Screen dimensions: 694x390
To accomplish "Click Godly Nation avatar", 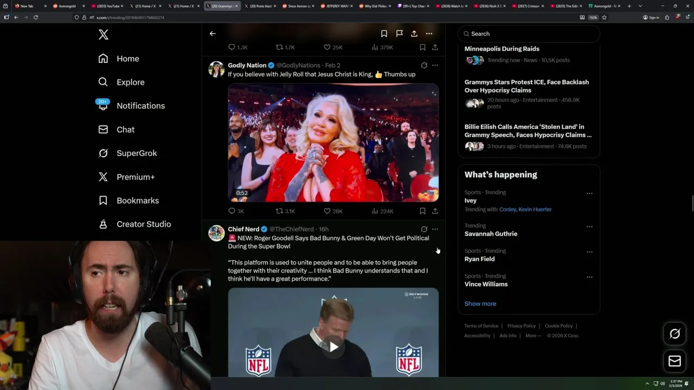I will [216, 69].
